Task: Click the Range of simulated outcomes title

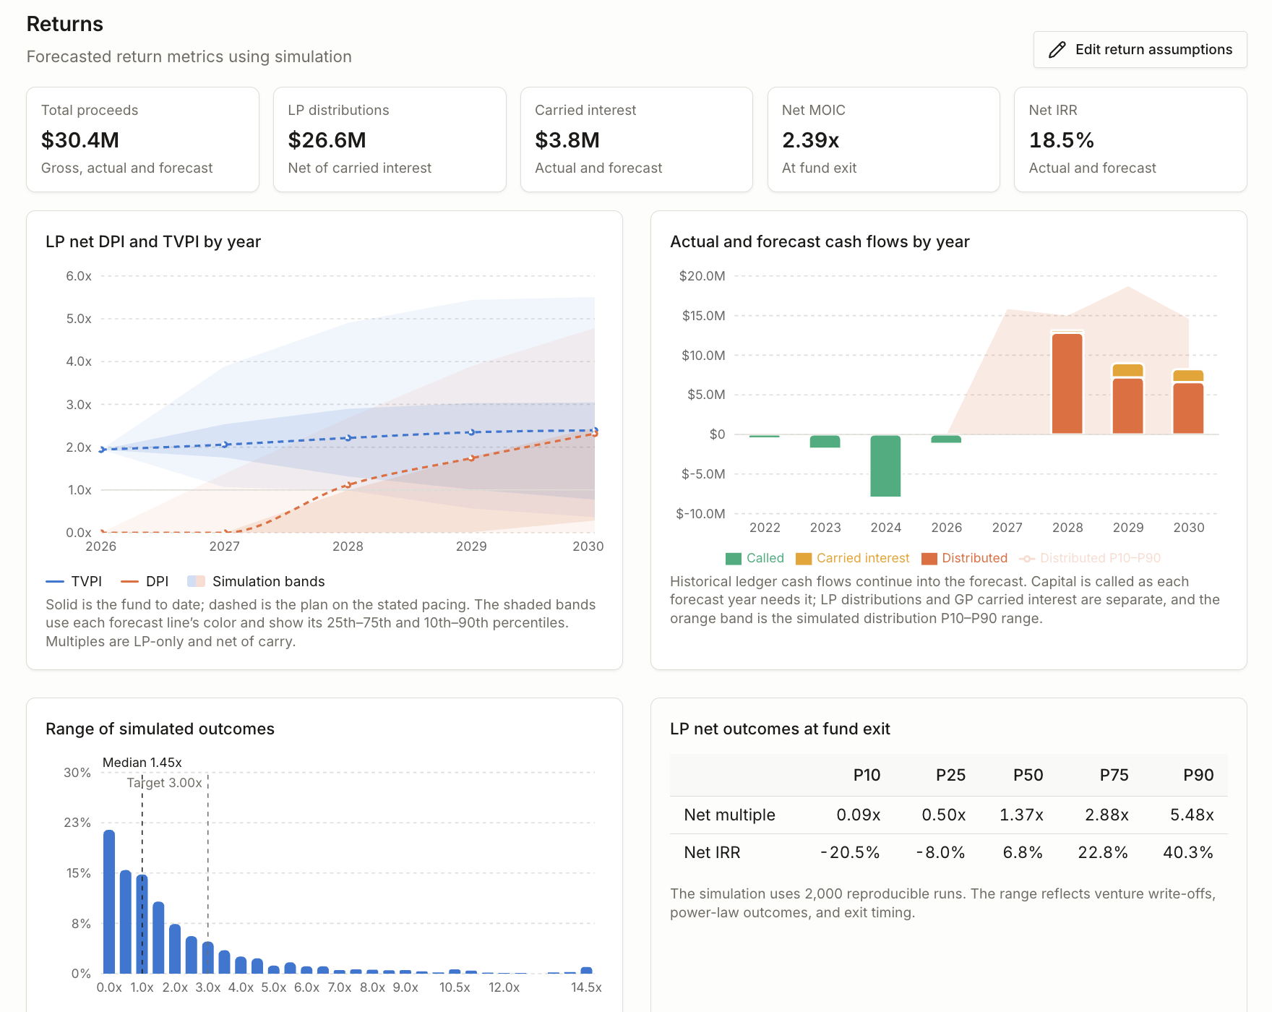Action: [160, 729]
